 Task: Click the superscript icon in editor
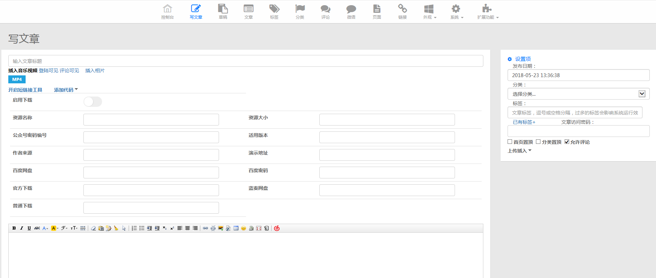pyautogui.click(x=172, y=228)
